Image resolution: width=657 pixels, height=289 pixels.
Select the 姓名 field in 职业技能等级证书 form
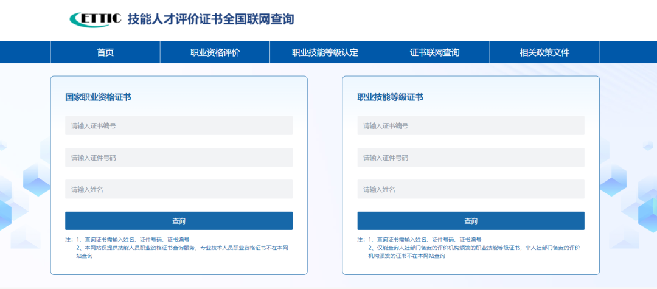pos(471,189)
